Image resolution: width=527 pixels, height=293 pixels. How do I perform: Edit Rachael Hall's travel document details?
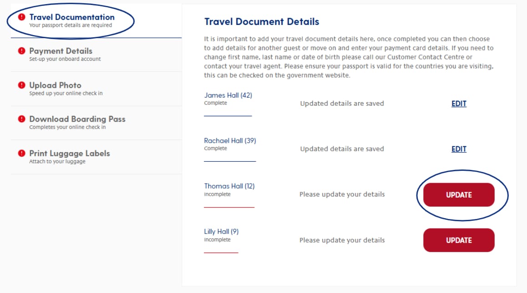point(459,149)
